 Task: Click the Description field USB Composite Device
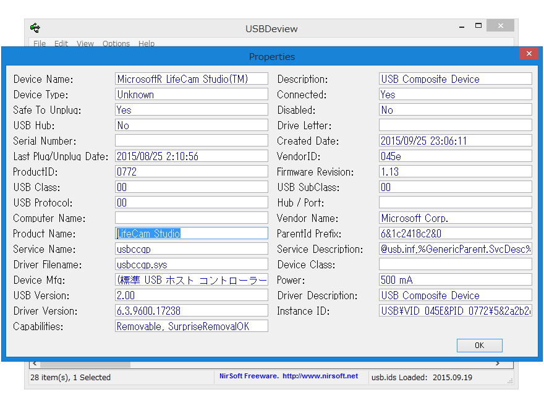456,79
